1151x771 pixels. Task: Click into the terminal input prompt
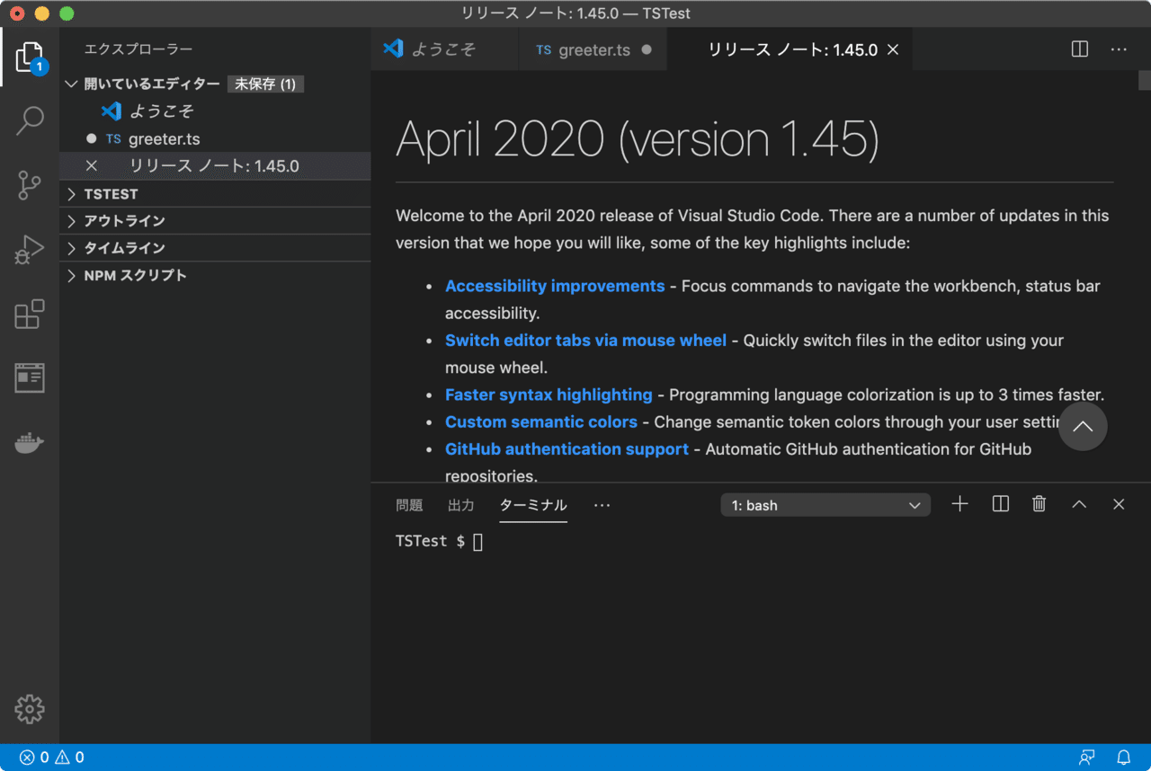click(x=540, y=540)
